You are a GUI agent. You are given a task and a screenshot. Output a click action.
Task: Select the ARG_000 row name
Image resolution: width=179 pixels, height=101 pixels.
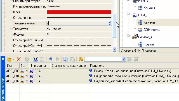[13, 71]
